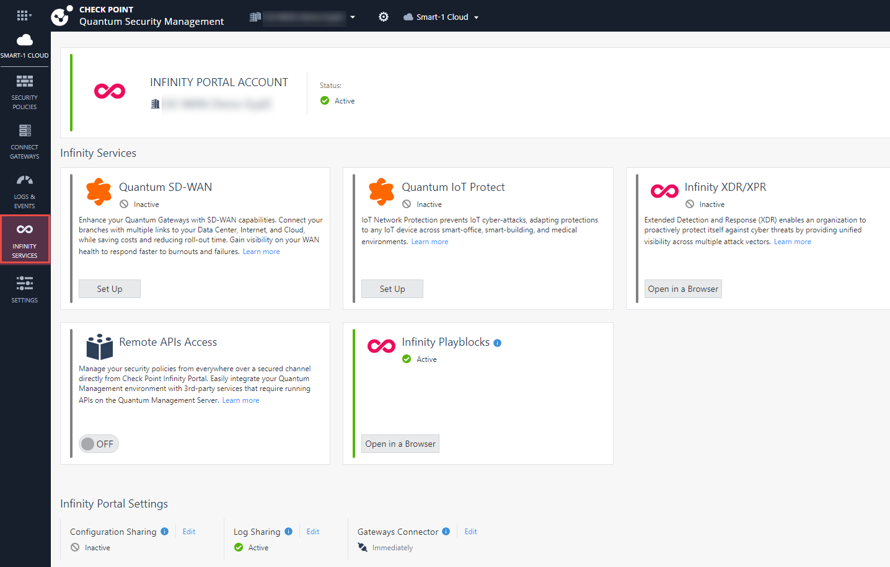Click the INFINITY PORTAL ACCOUNT title
Image resolution: width=890 pixels, height=567 pixels.
pos(219,82)
